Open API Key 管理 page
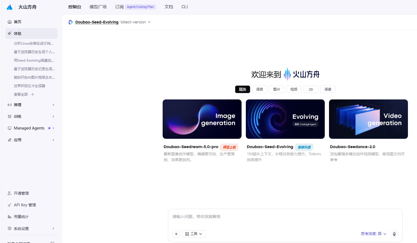The image size is (417, 243). click(31, 205)
